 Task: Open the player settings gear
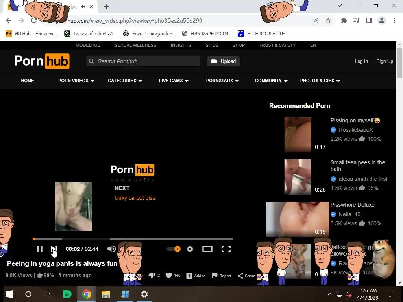coord(190,249)
